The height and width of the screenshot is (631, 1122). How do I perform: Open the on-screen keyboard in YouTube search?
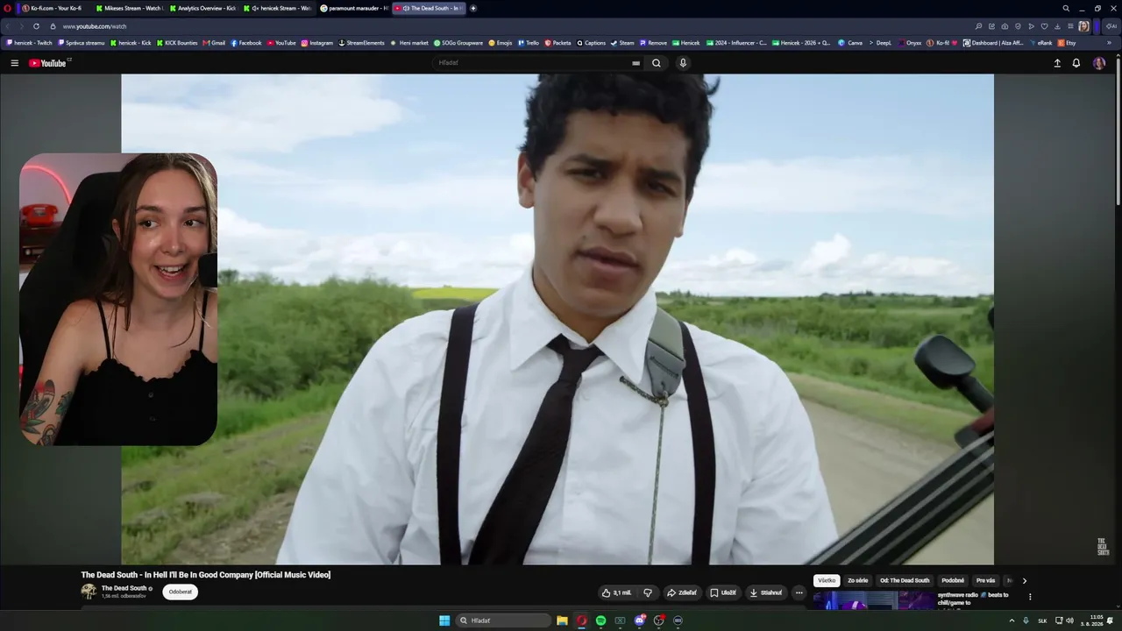(636, 63)
